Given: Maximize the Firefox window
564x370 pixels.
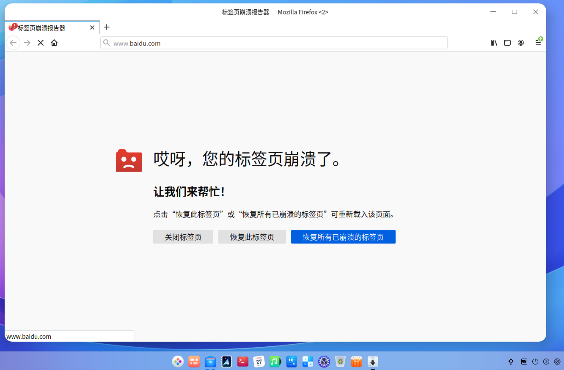Looking at the screenshot, I should (x=514, y=12).
